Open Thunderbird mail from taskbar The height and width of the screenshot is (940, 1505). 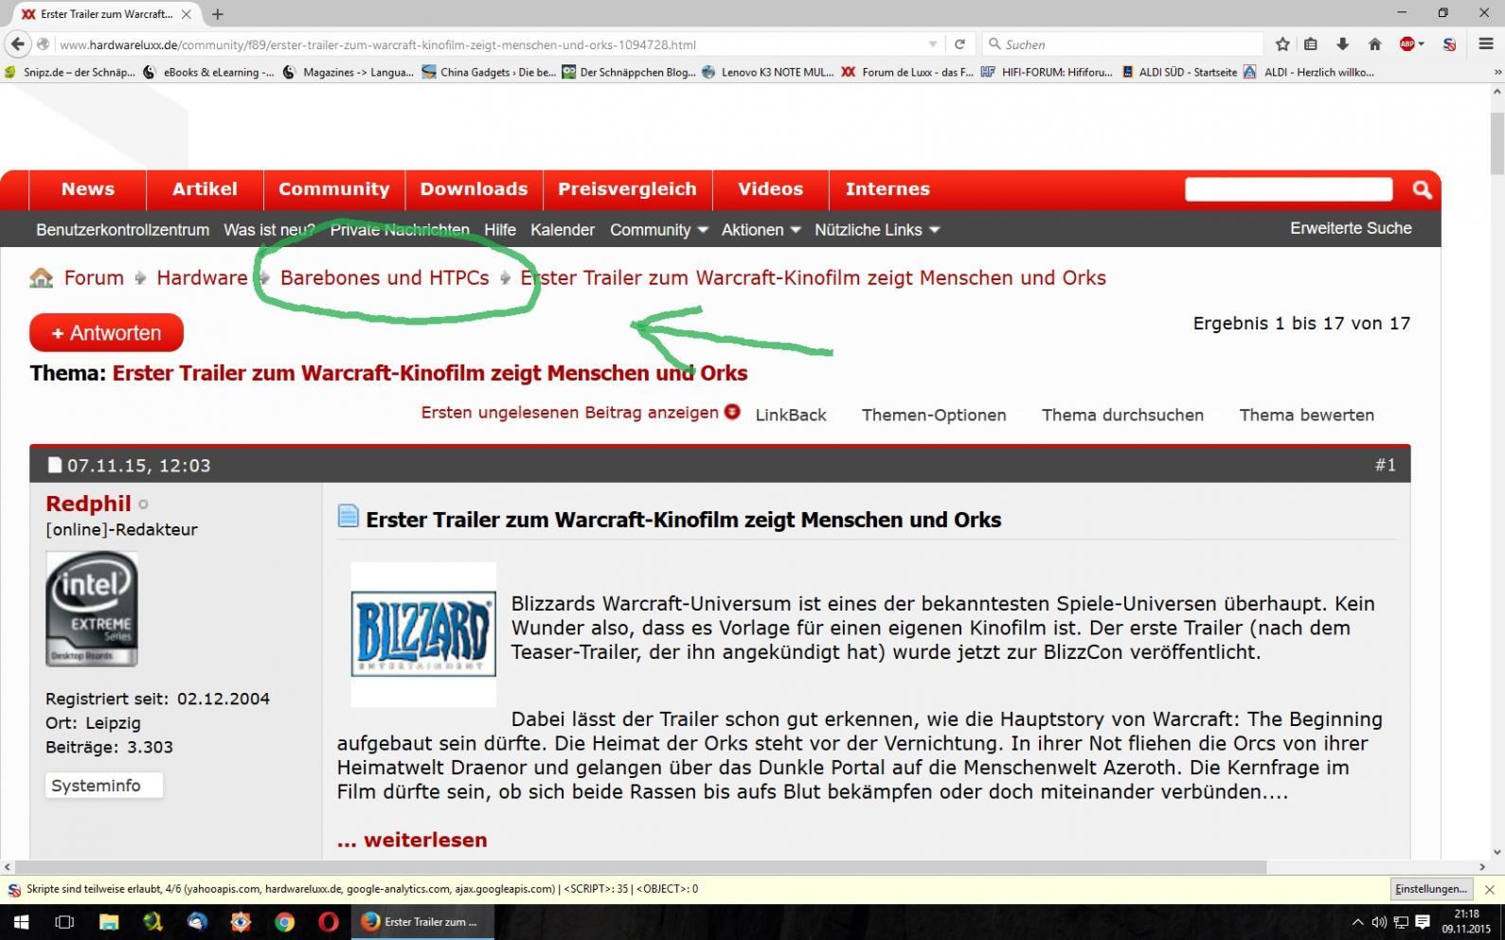(x=197, y=922)
